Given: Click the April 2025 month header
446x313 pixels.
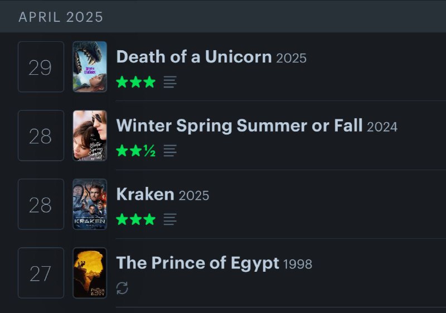Looking at the screenshot, I should point(61,17).
